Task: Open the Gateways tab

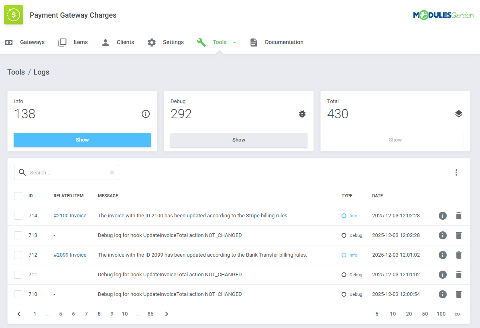Action: pyautogui.click(x=25, y=42)
